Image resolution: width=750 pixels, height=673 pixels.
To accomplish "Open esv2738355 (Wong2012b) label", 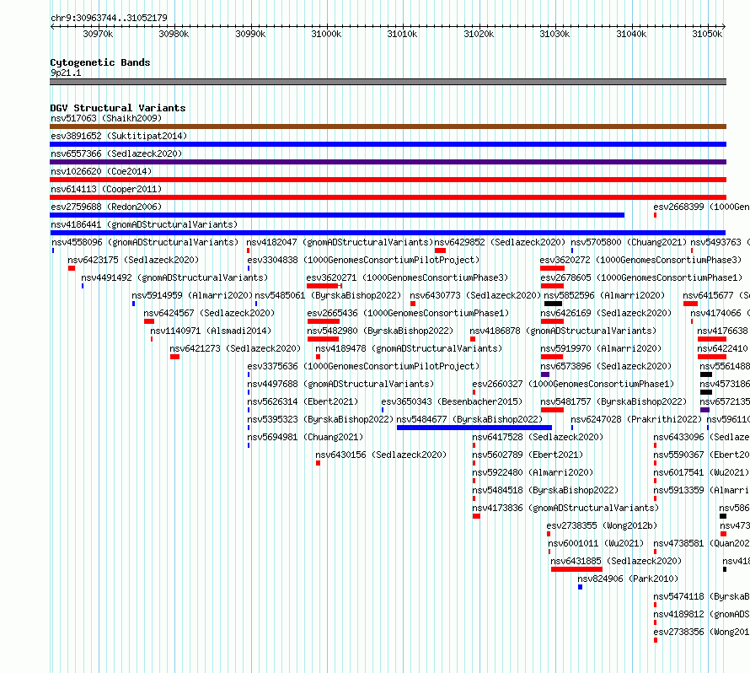I will click(603, 525).
